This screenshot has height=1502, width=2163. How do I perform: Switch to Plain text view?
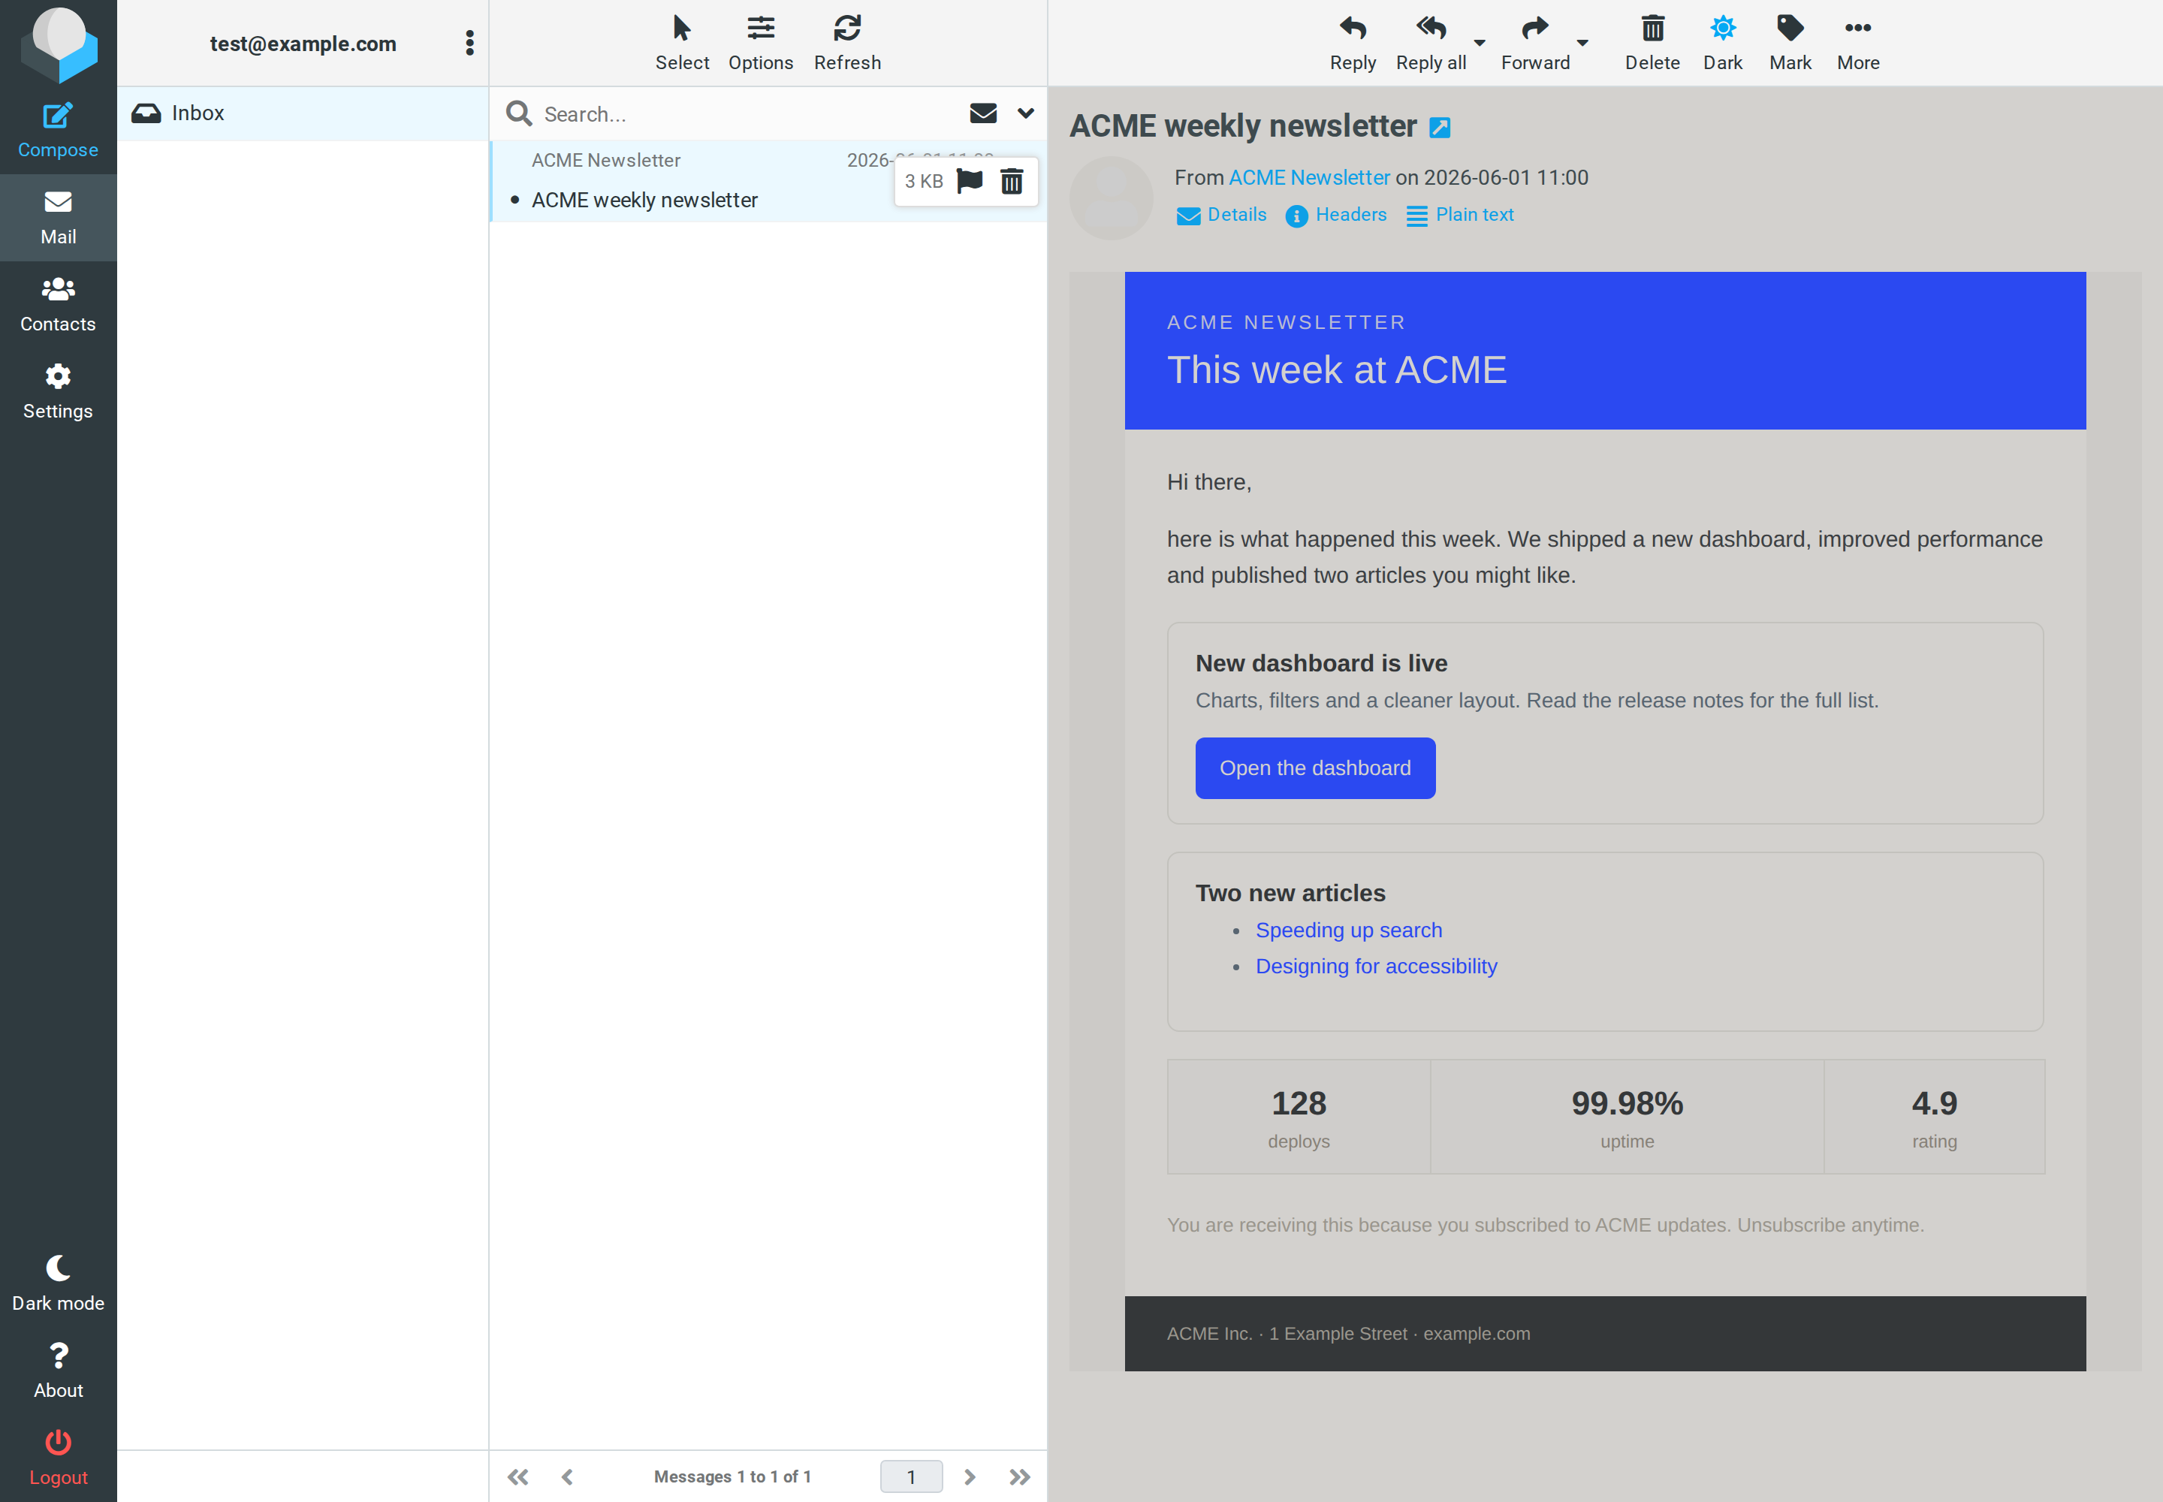(x=1460, y=215)
